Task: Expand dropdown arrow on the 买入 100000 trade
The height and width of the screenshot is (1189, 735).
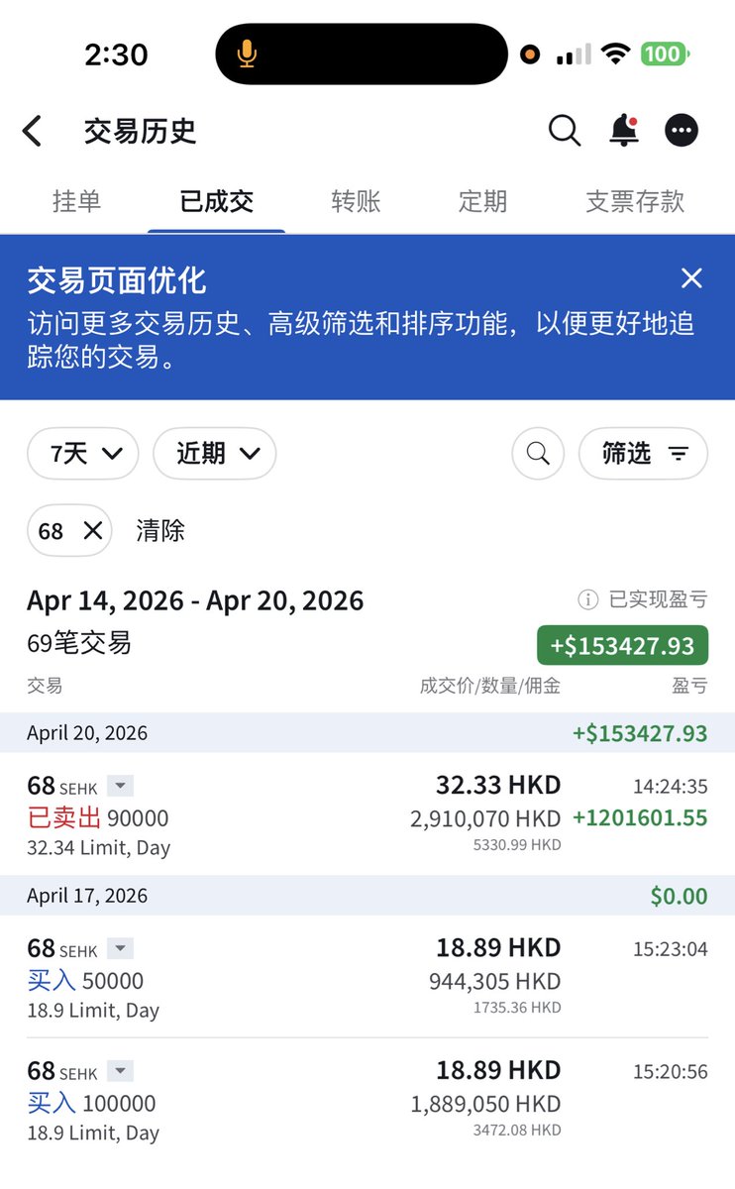Action: click(x=120, y=1071)
